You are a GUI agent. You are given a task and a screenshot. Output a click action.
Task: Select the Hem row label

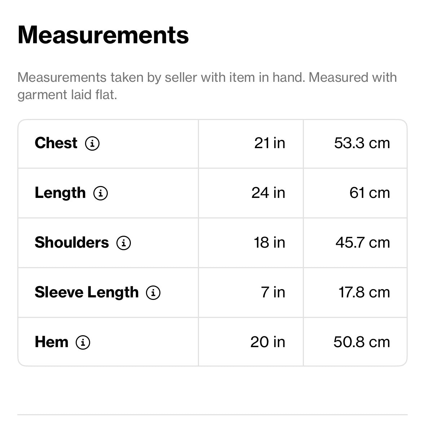click(52, 342)
